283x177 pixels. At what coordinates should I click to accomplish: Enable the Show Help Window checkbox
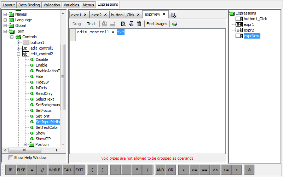point(11,158)
